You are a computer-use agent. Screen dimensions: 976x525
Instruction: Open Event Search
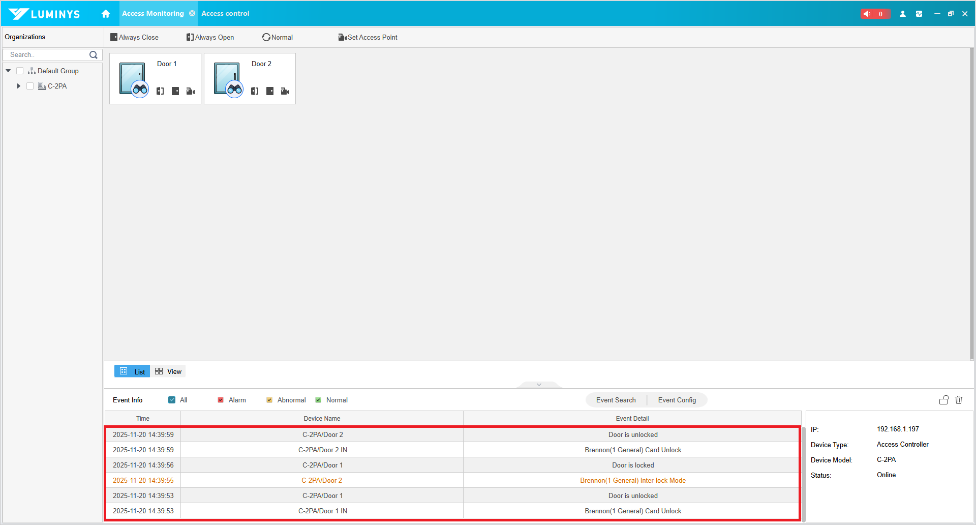coord(616,400)
